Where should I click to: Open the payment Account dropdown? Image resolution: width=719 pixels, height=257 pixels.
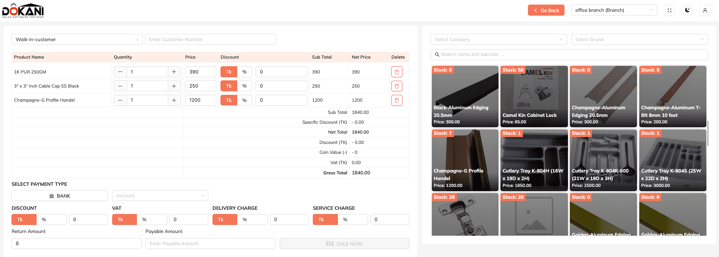tap(160, 196)
